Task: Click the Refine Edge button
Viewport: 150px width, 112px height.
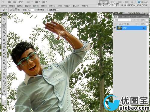Action: tap(53, 10)
